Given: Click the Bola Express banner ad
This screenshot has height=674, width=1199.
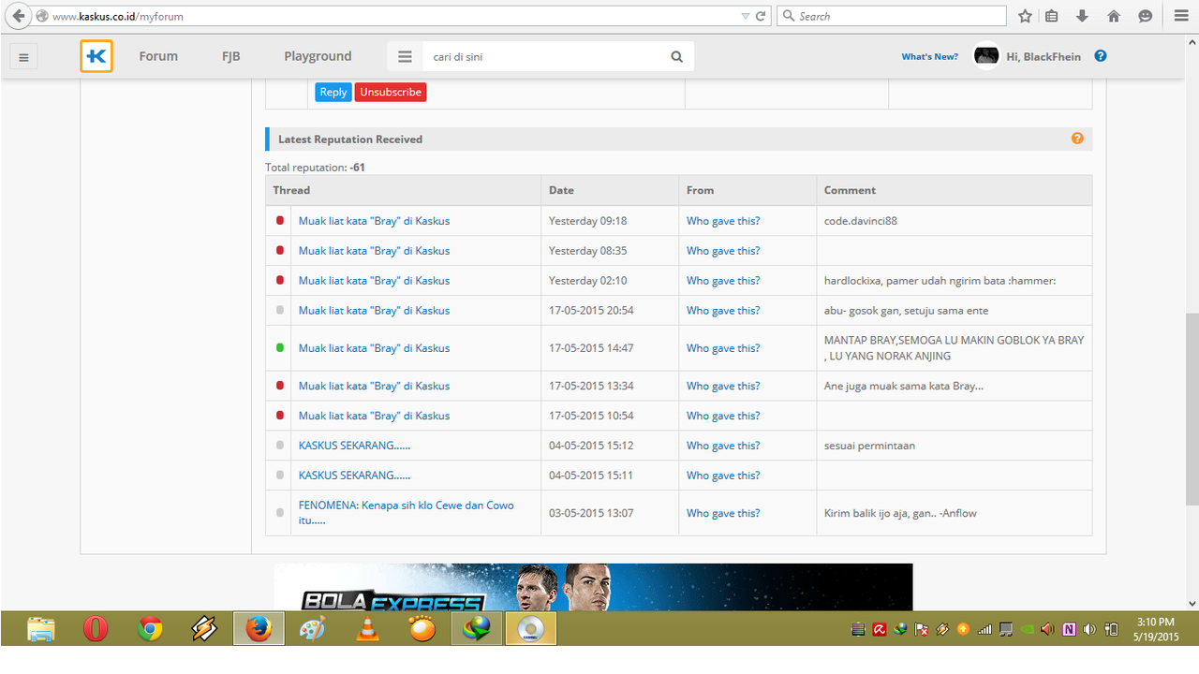Looking at the screenshot, I should click(593, 587).
